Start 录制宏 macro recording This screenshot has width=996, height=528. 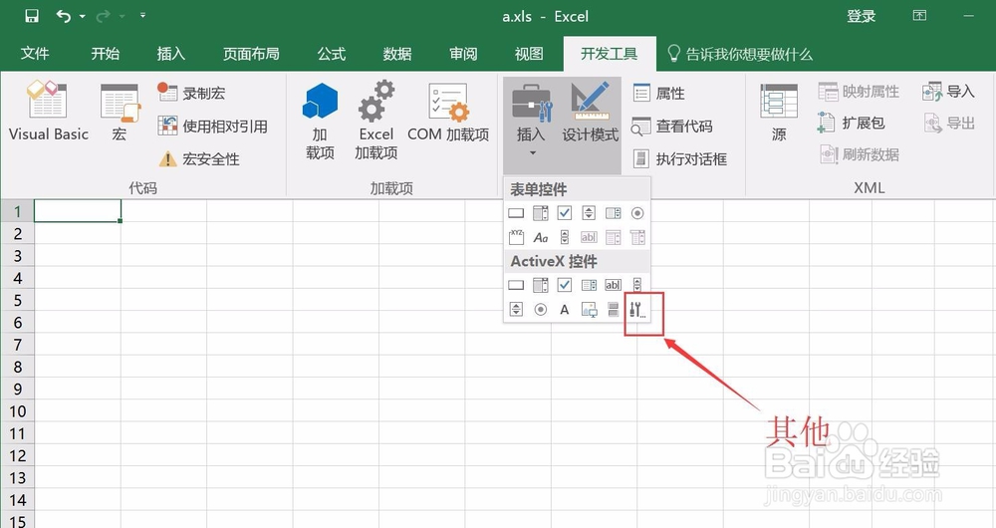click(191, 93)
